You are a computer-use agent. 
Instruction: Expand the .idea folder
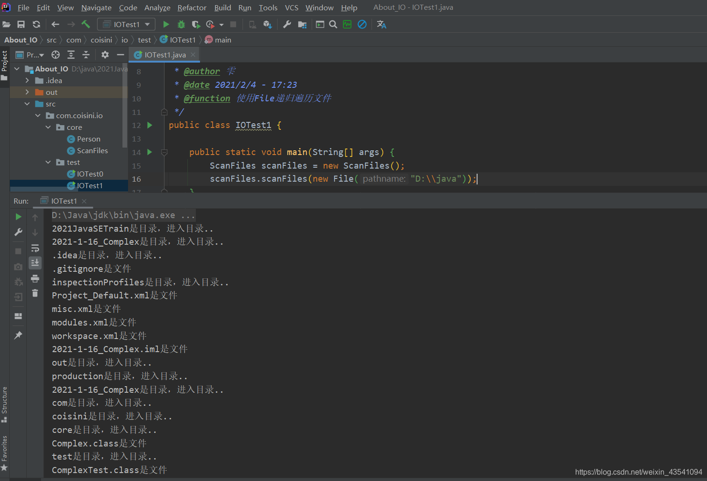click(27, 80)
